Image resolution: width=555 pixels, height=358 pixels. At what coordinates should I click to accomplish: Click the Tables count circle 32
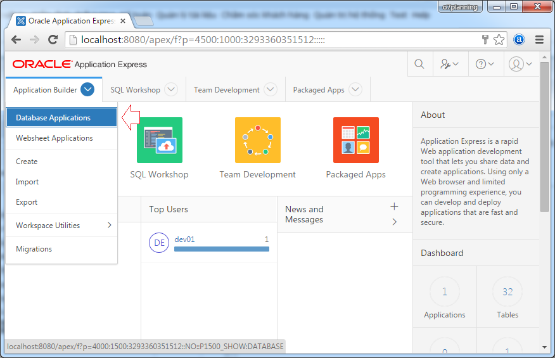tap(507, 291)
